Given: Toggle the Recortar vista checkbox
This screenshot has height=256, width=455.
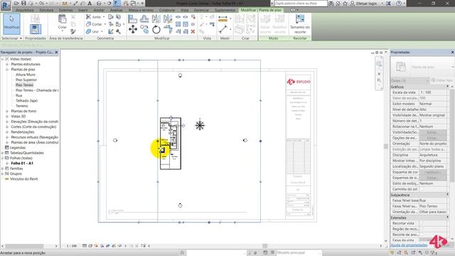Looking at the screenshot, I should [422, 223].
